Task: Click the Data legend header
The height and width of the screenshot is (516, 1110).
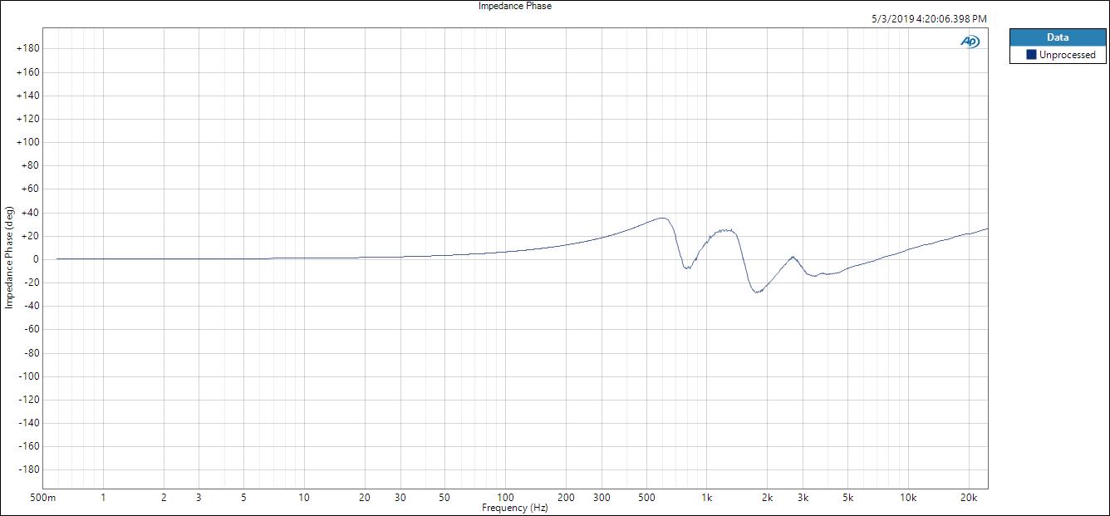Action: 1058,37
